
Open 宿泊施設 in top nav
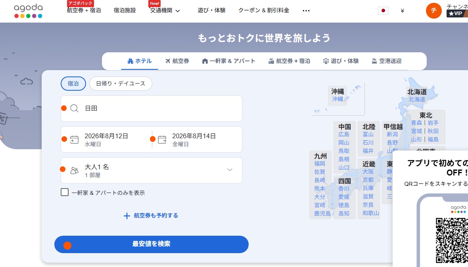pos(125,10)
